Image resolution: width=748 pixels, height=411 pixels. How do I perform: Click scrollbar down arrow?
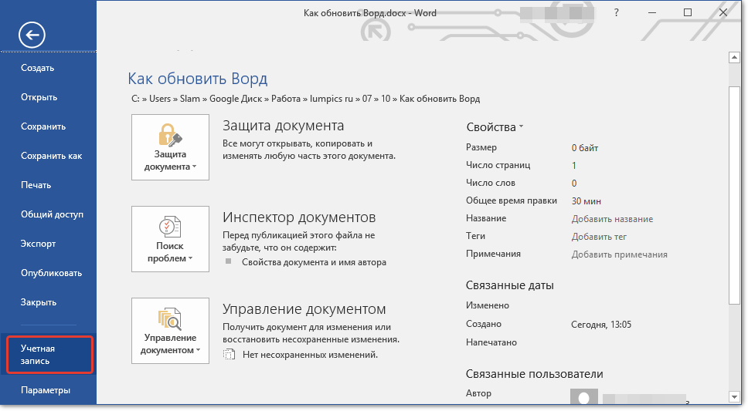[x=734, y=396]
